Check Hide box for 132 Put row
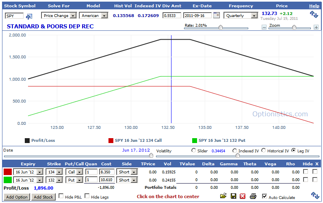 pyautogui.click(x=306, y=179)
